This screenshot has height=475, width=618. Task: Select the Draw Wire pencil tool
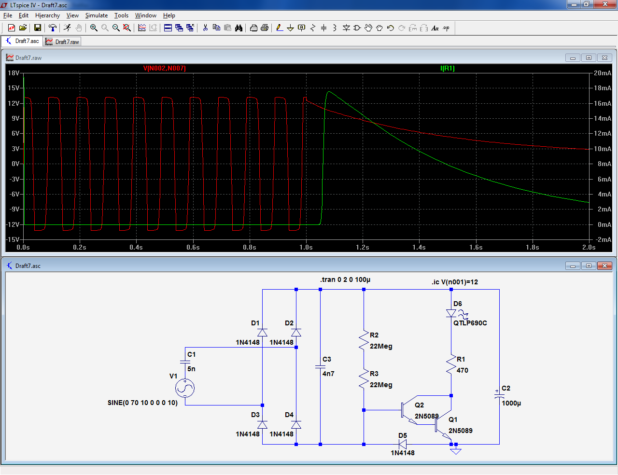pyautogui.click(x=280, y=28)
